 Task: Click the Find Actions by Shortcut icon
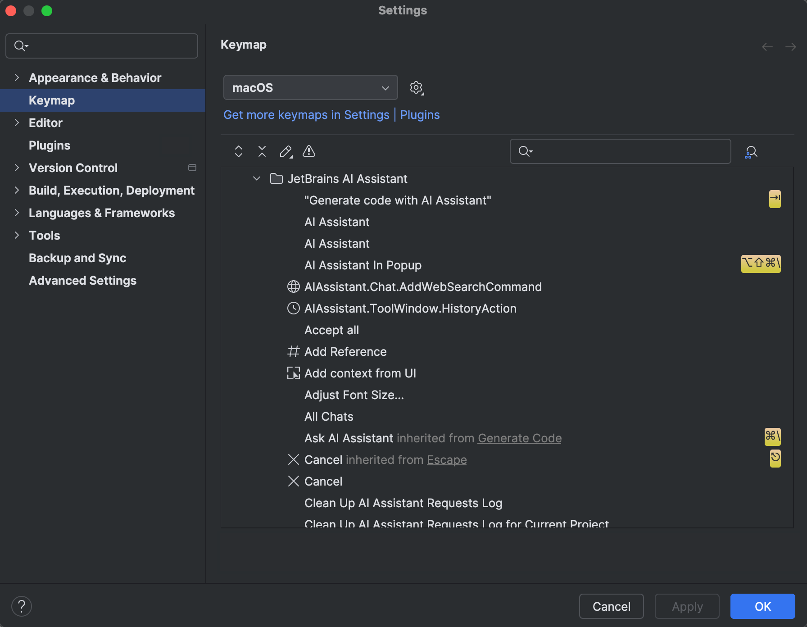(751, 151)
